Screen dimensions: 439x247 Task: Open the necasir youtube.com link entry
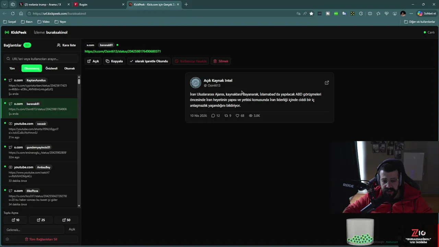point(39,130)
